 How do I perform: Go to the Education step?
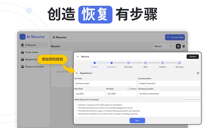tap(129, 65)
